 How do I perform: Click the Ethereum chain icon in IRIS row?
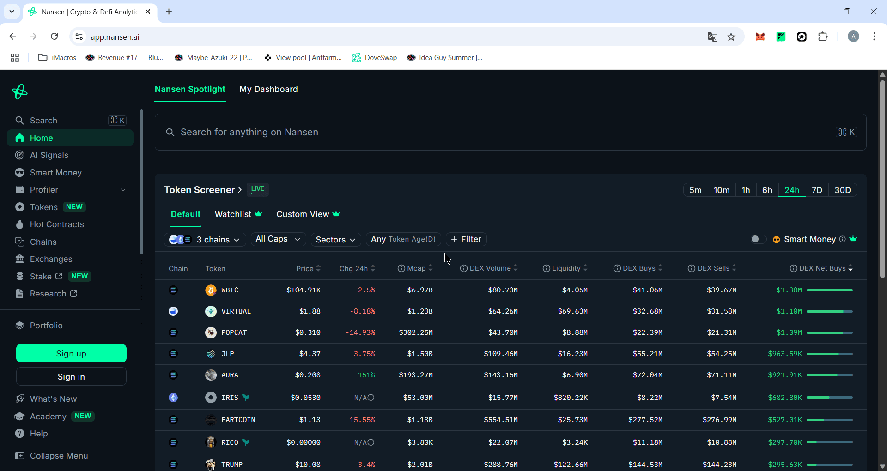click(173, 398)
